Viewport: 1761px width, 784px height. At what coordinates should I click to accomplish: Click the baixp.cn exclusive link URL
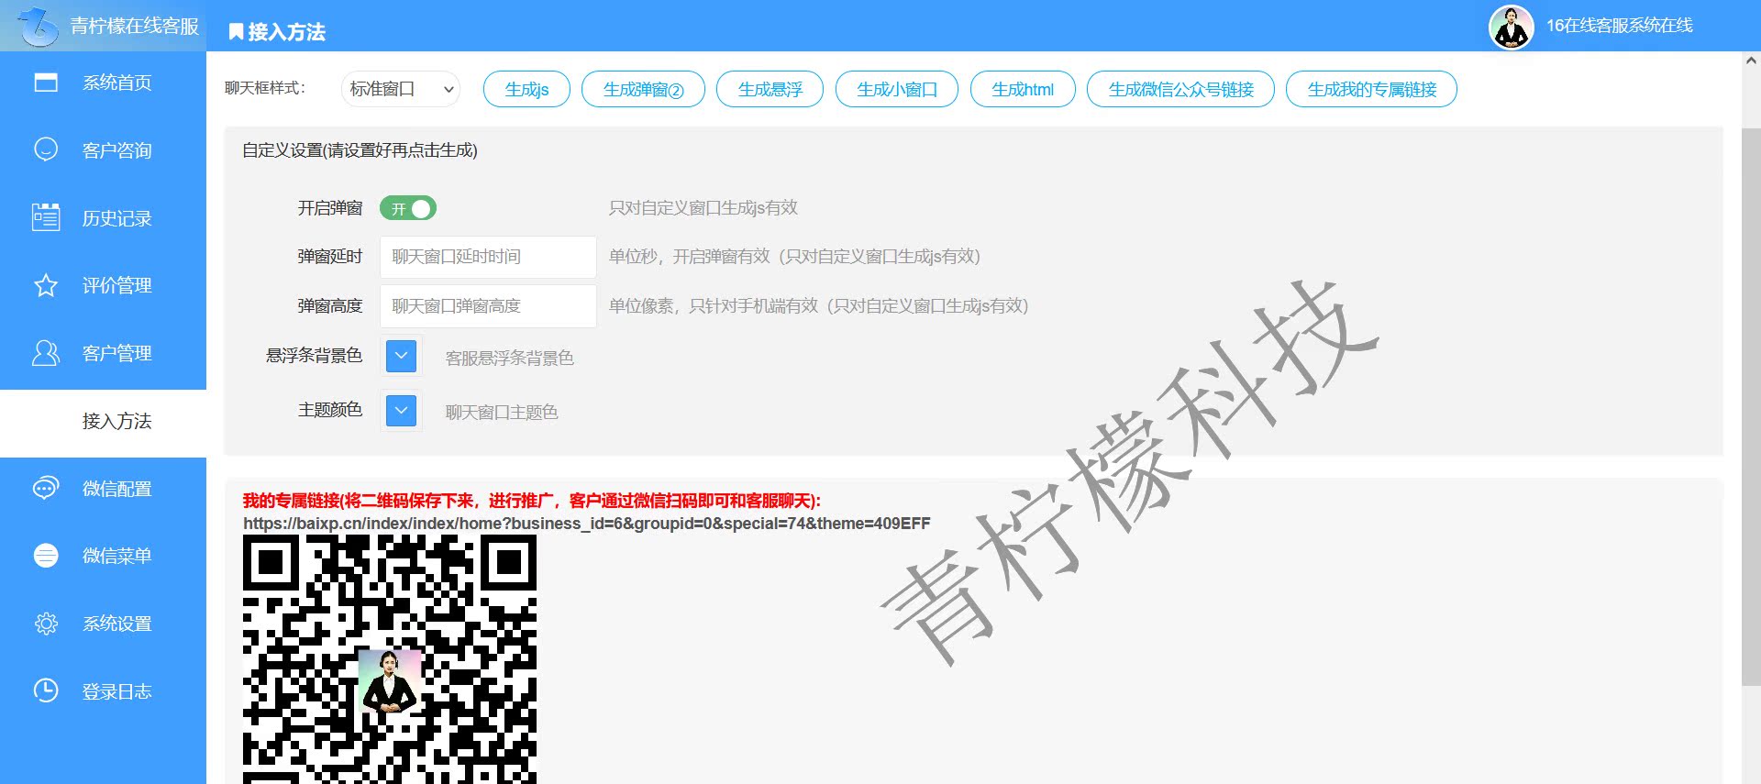[x=586, y=524]
